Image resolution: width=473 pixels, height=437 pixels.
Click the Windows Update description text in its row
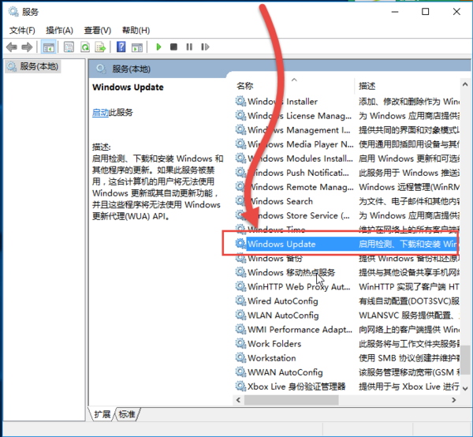click(408, 244)
